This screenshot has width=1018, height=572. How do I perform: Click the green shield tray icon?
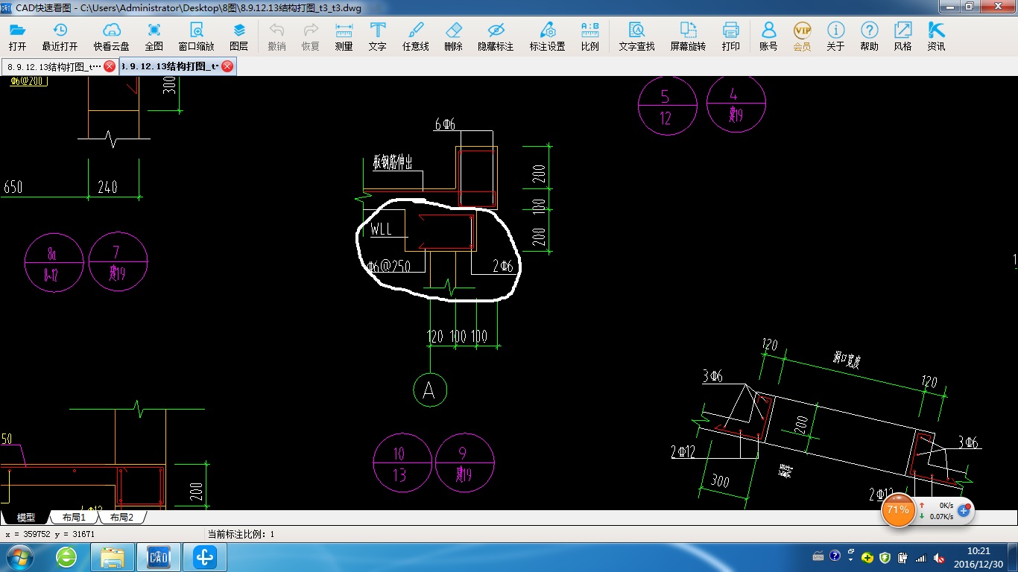click(x=885, y=557)
